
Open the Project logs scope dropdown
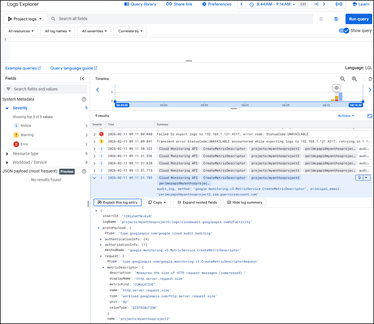[x=25, y=19]
